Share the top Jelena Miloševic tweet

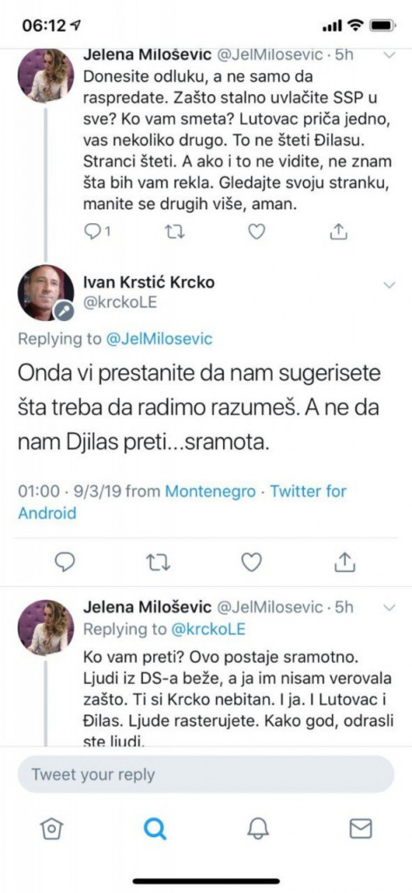pos(338,232)
